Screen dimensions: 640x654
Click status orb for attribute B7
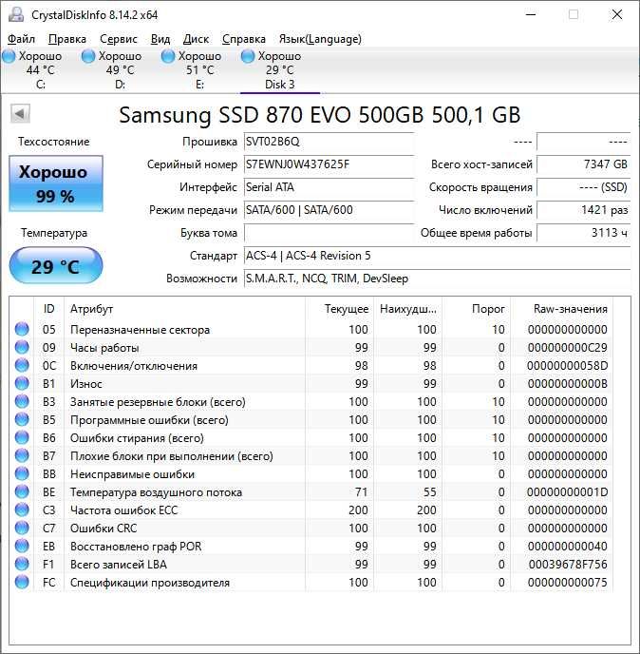click(x=22, y=455)
